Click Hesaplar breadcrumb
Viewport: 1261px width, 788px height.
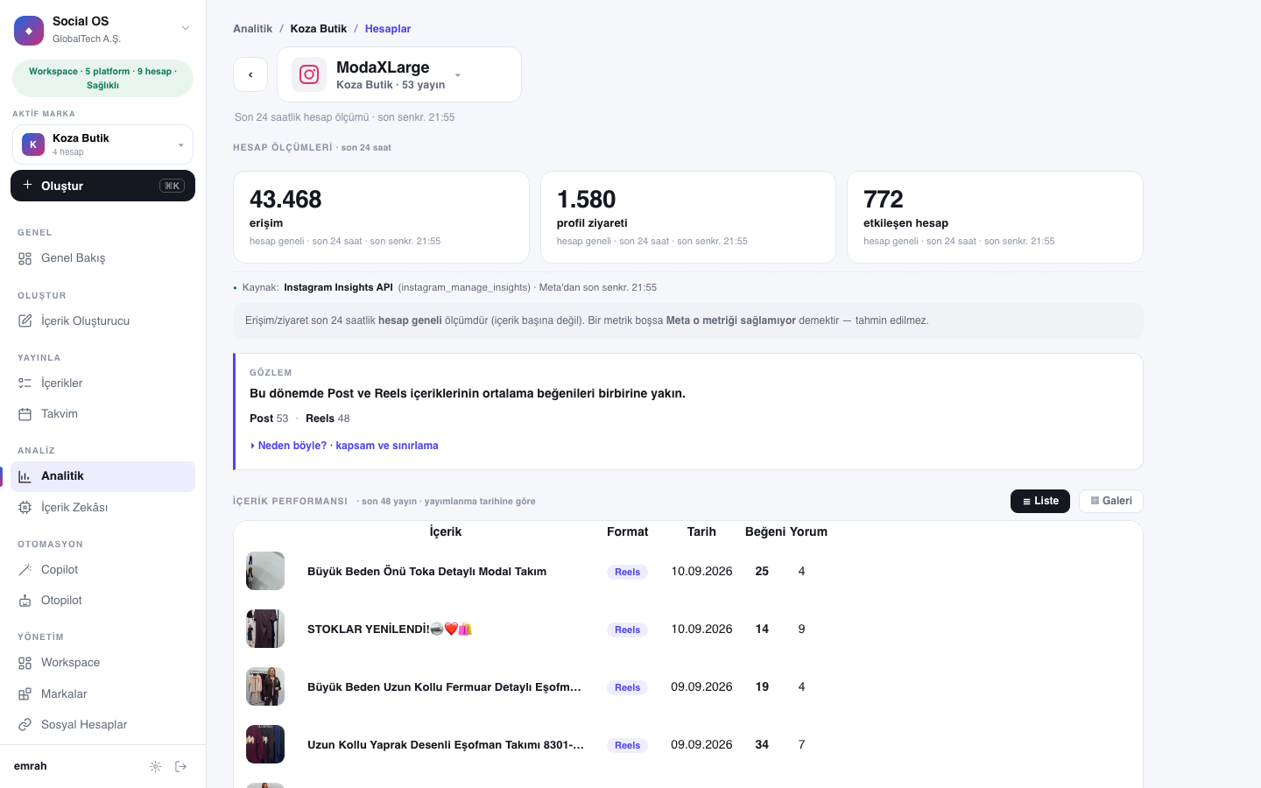(388, 29)
